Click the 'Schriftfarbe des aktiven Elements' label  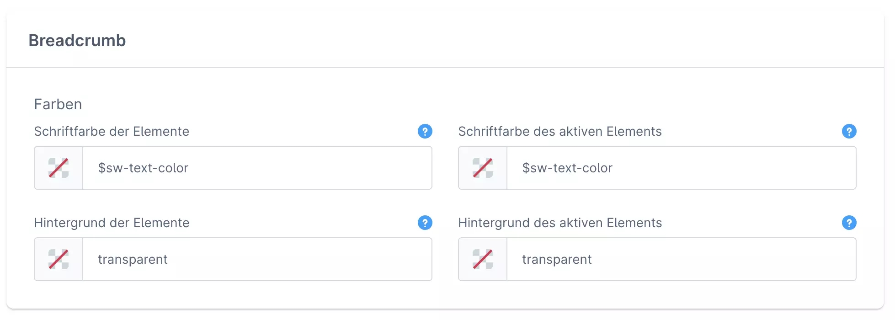559,132
